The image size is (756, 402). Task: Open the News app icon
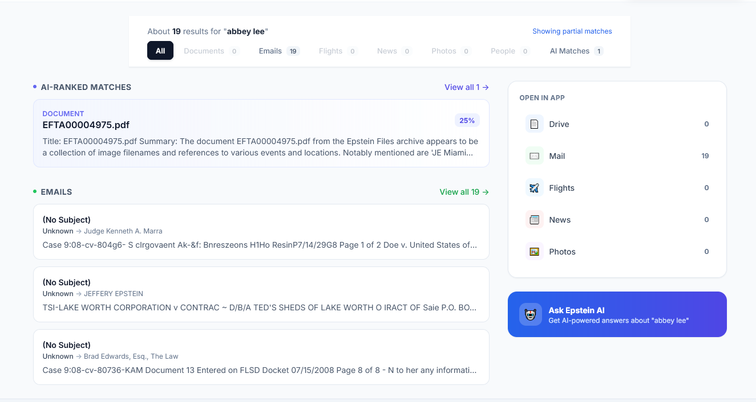(x=534, y=220)
